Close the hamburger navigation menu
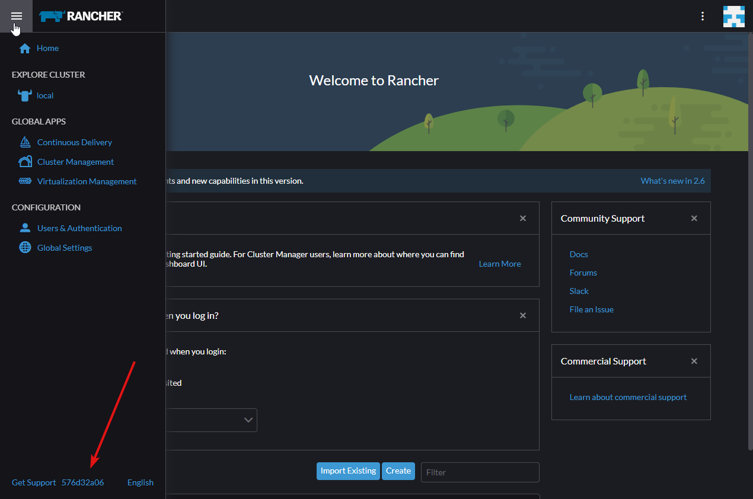 point(16,16)
